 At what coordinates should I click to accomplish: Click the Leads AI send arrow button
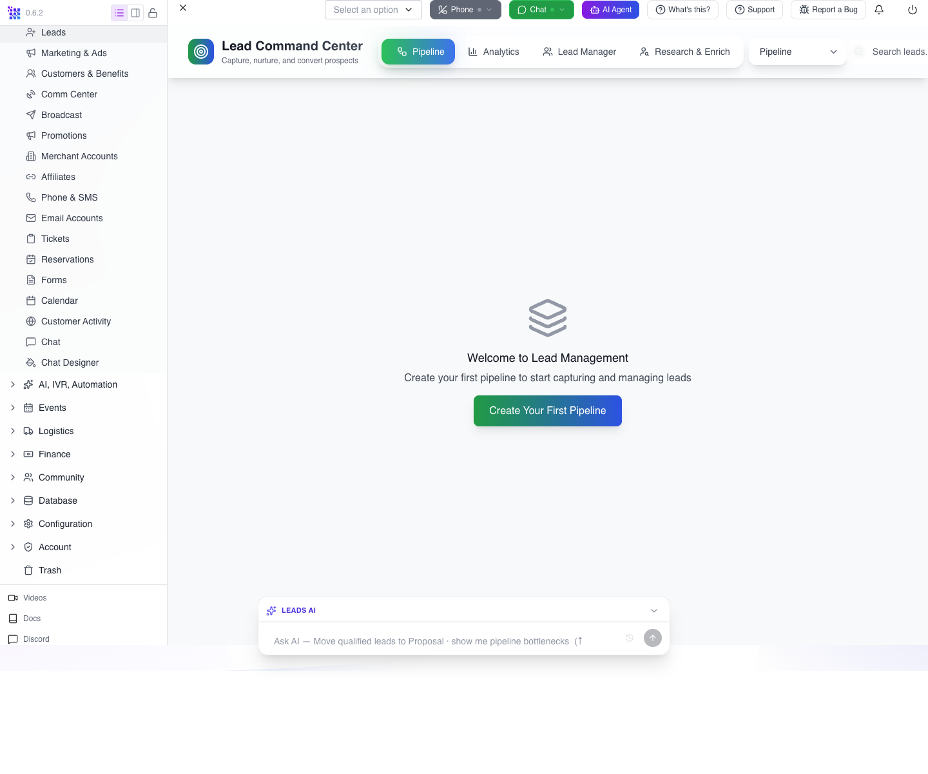[x=653, y=638]
